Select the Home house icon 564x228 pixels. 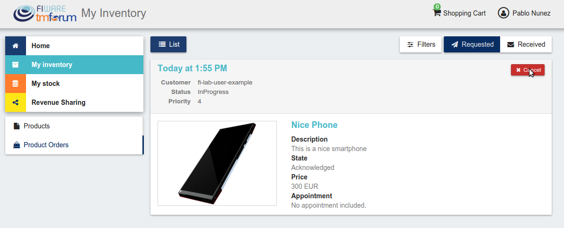coord(16,46)
